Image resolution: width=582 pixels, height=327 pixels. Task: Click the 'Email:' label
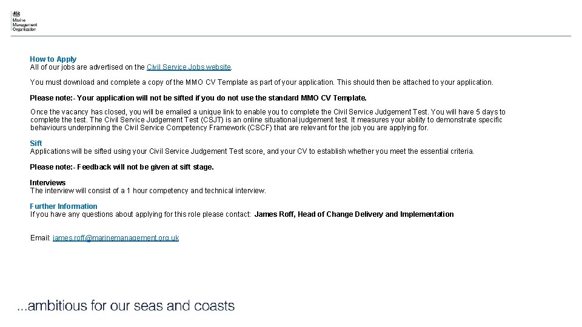point(40,238)
